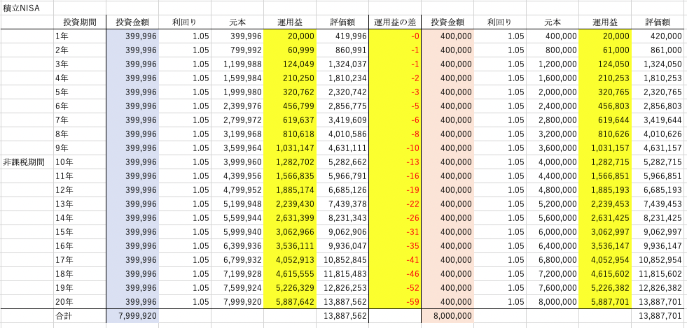The width and height of the screenshot is (687, 328).
Task: Select the cell with value 1,031,157
Action: pyautogui.click(x=604, y=148)
